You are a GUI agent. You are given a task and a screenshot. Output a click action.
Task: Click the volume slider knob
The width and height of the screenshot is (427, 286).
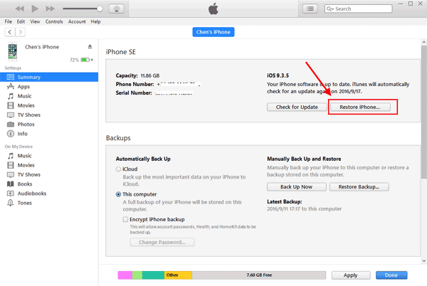(x=100, y=9)
